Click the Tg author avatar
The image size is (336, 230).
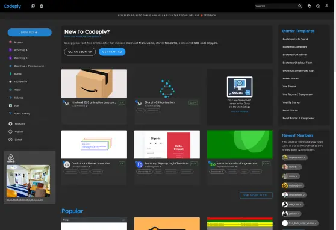click(x=140, y=164)
